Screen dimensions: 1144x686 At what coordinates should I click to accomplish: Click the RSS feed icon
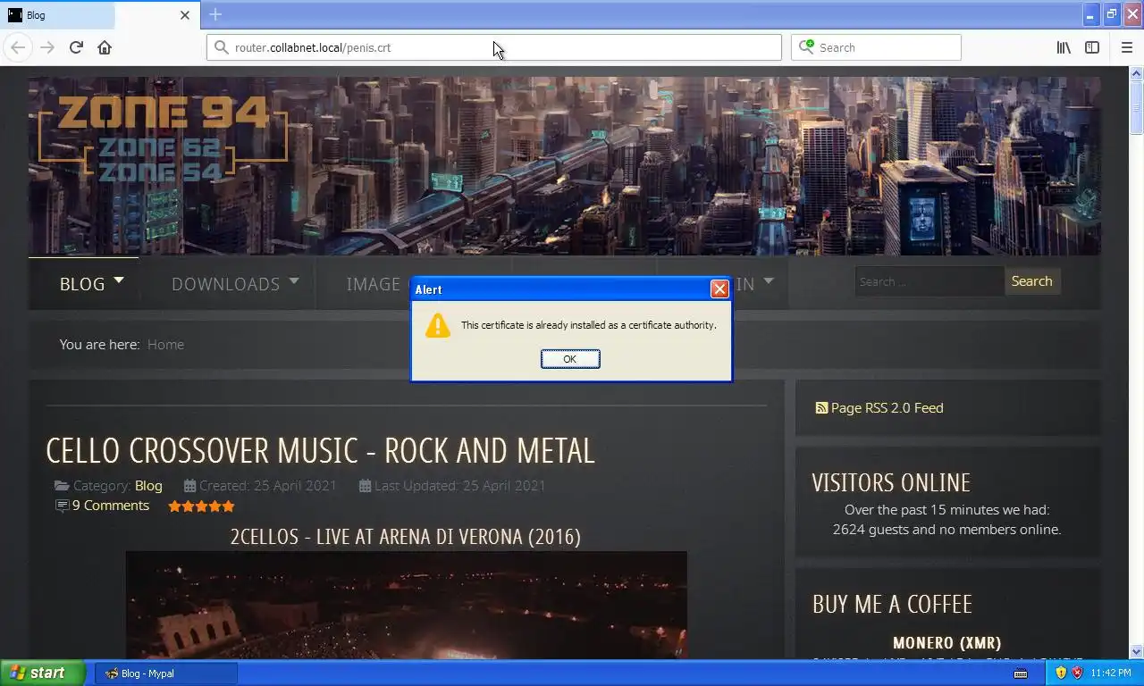coord(821,408)
